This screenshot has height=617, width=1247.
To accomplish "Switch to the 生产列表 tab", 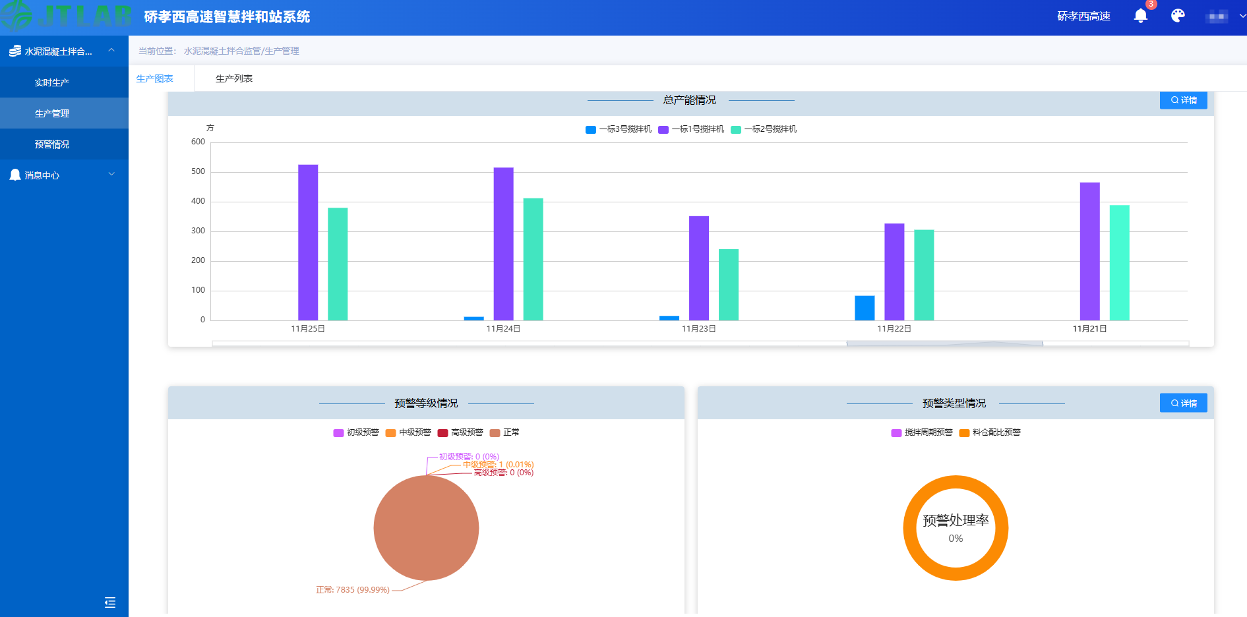I will click(x=234, y=78).
